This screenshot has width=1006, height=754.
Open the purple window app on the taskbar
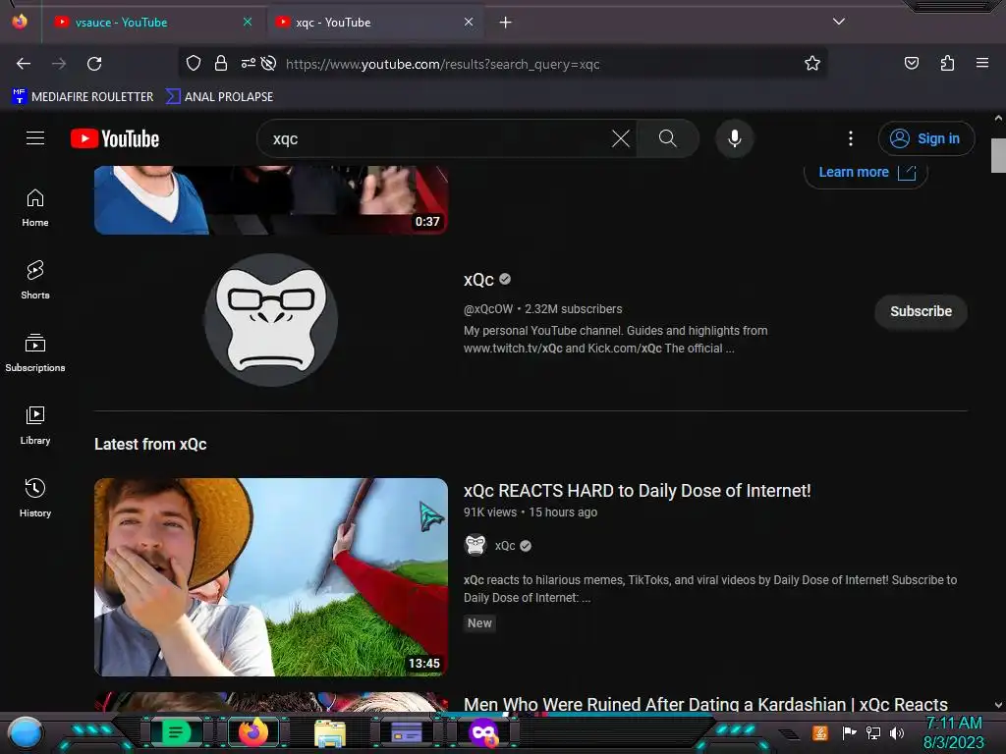(x=406, y=732)
